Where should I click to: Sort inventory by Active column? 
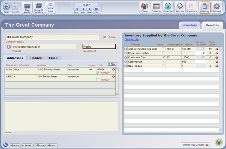tap(159, 45)
